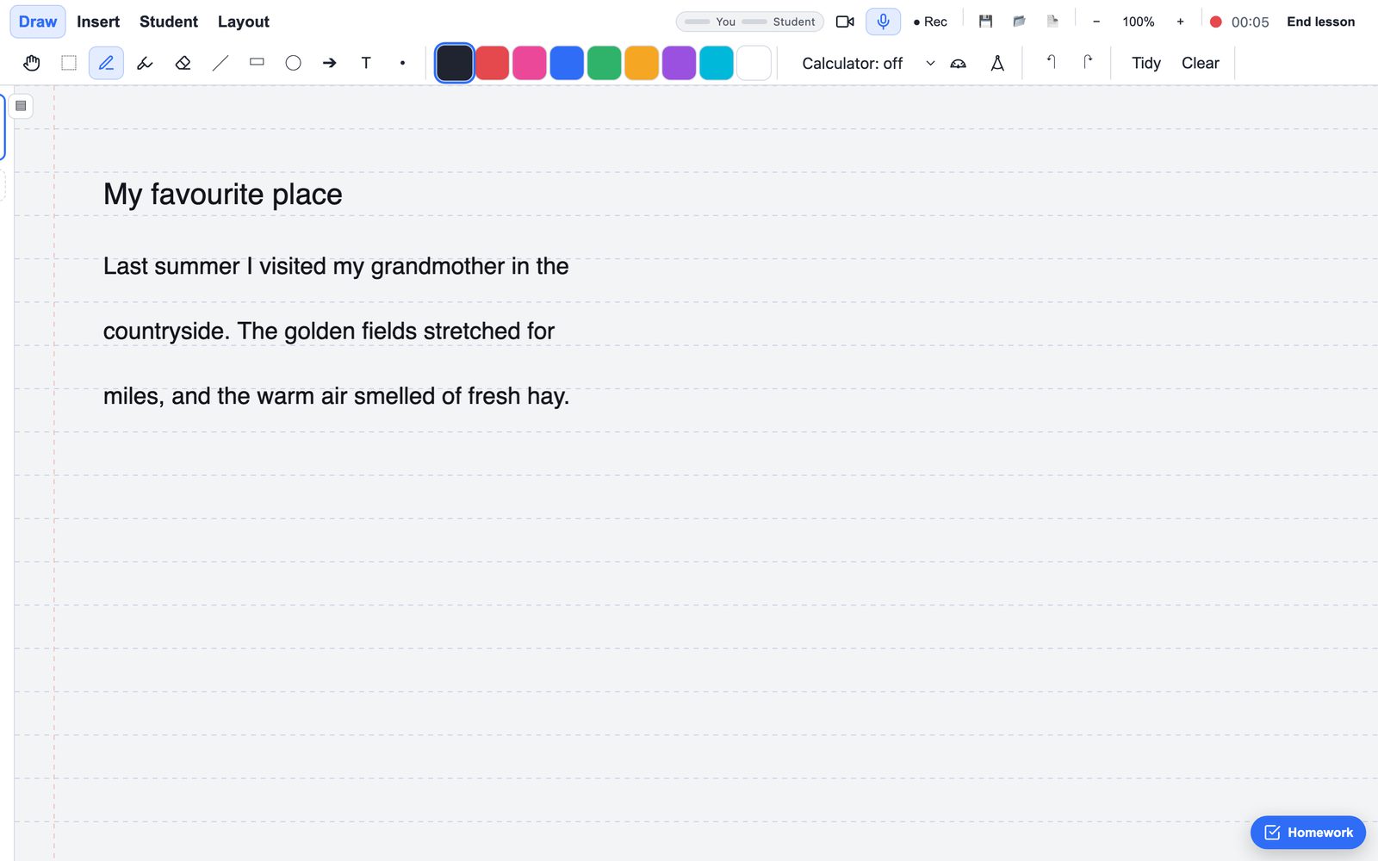Clear the board
The height and width of the screenshot is (861, 1378).
[1200, 63]
